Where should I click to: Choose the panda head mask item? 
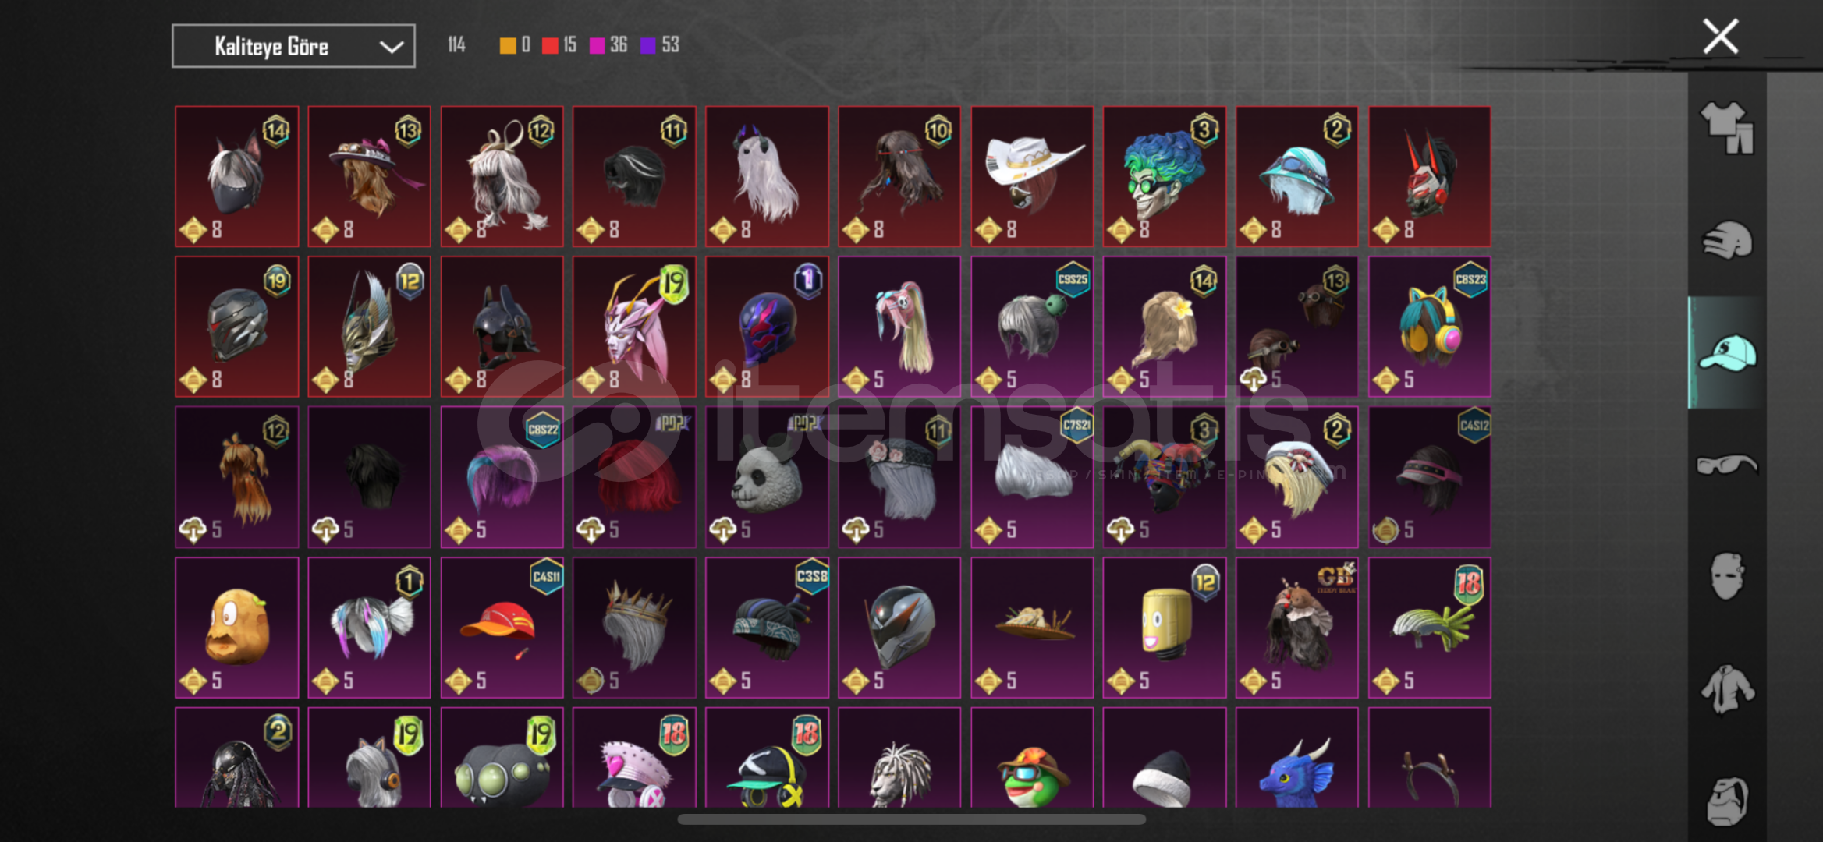pos(767,476)
